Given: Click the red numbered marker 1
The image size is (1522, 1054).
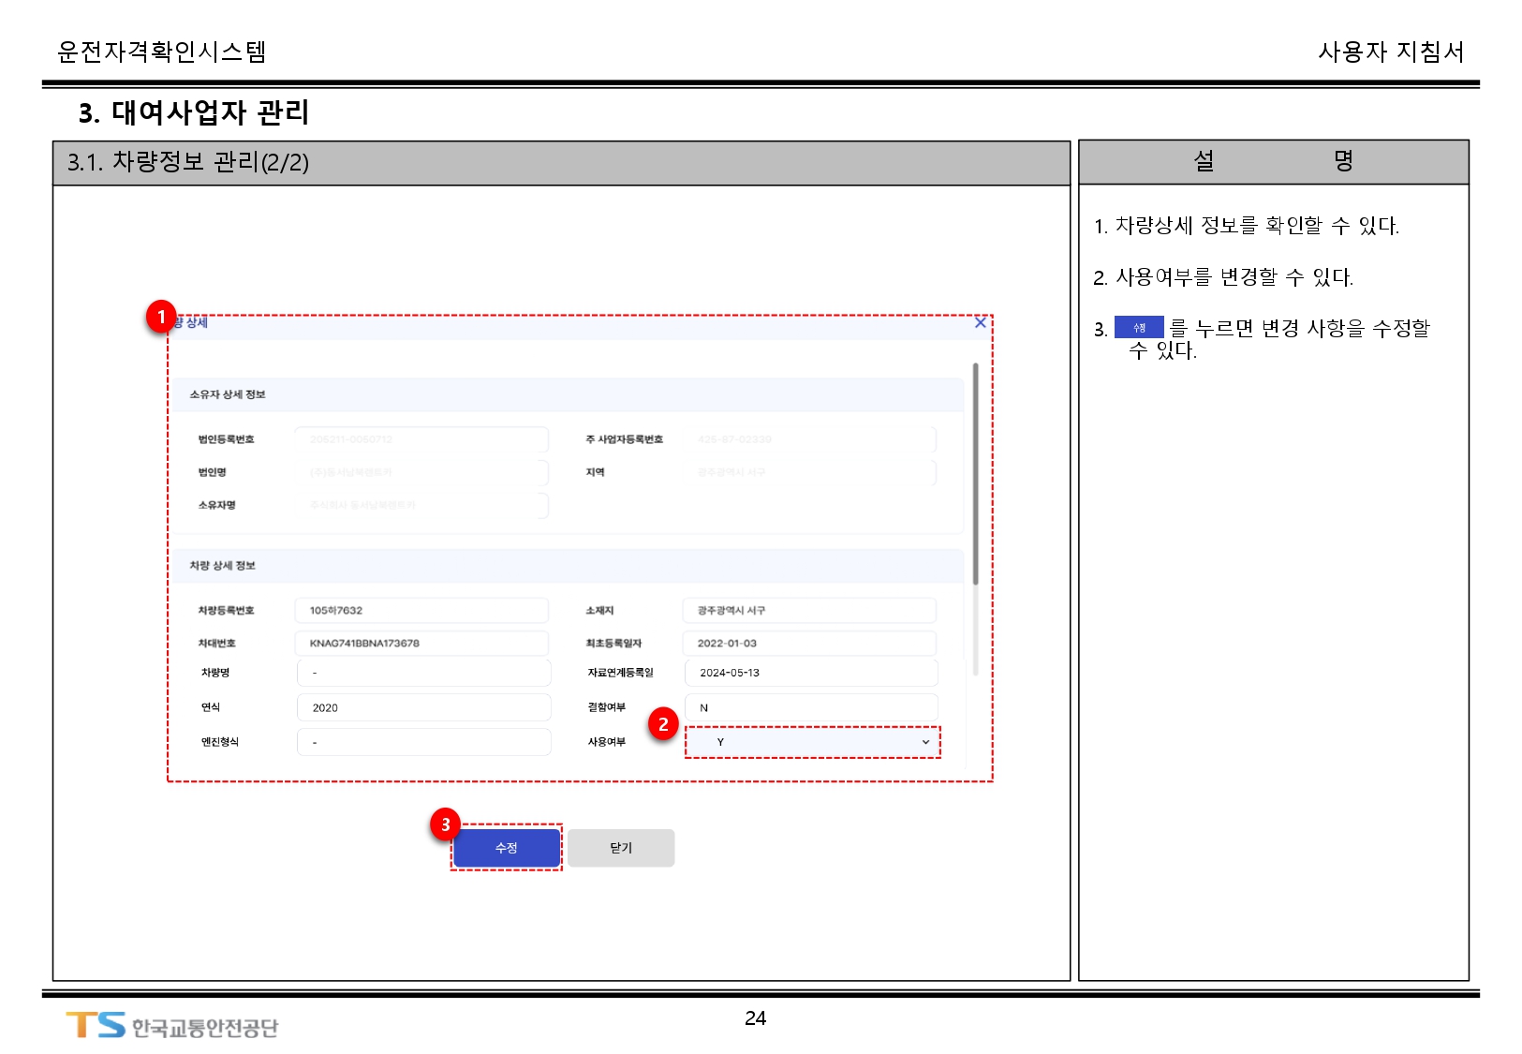Looking at the screenshot, I should click(161, 317).
